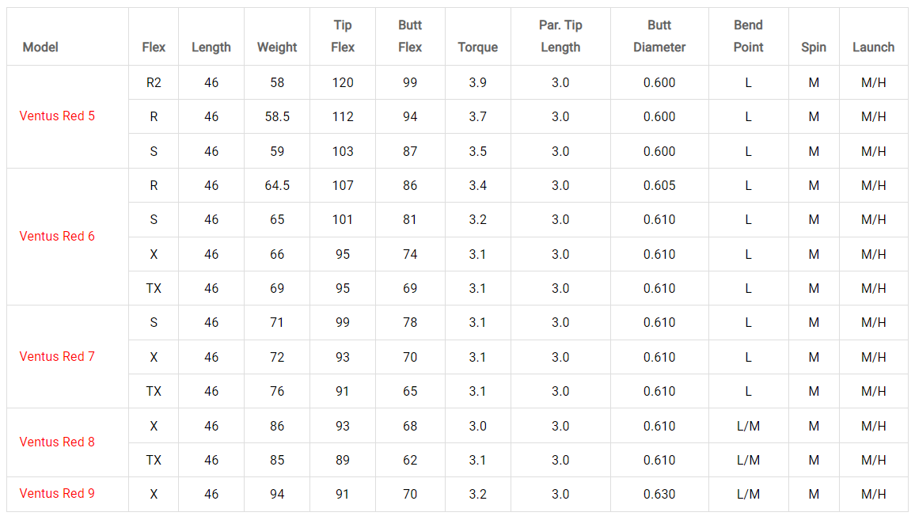
Task: Select the Butt Diameter column header
Action: point(659,36)
